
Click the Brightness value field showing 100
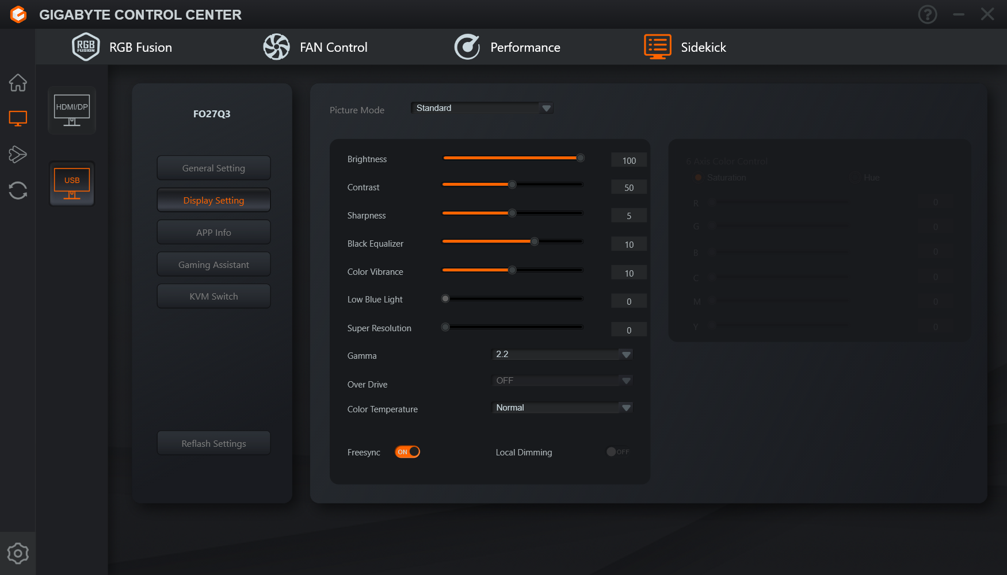[629, 160]
